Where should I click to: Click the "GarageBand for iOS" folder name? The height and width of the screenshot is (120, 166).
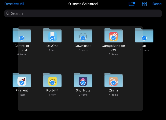coord(114,48)
